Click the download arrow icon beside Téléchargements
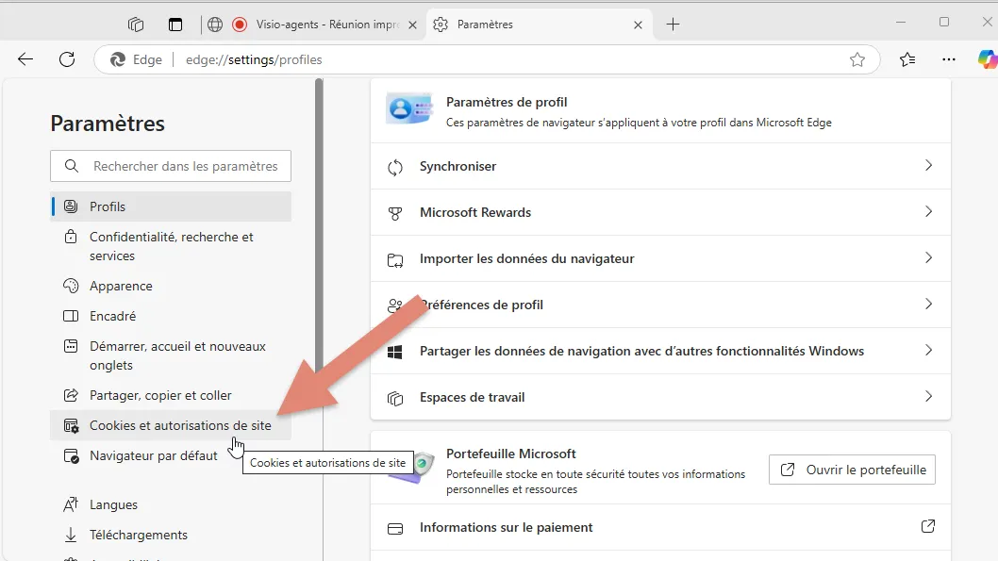 pyautogui.click(x=71, y=535)
